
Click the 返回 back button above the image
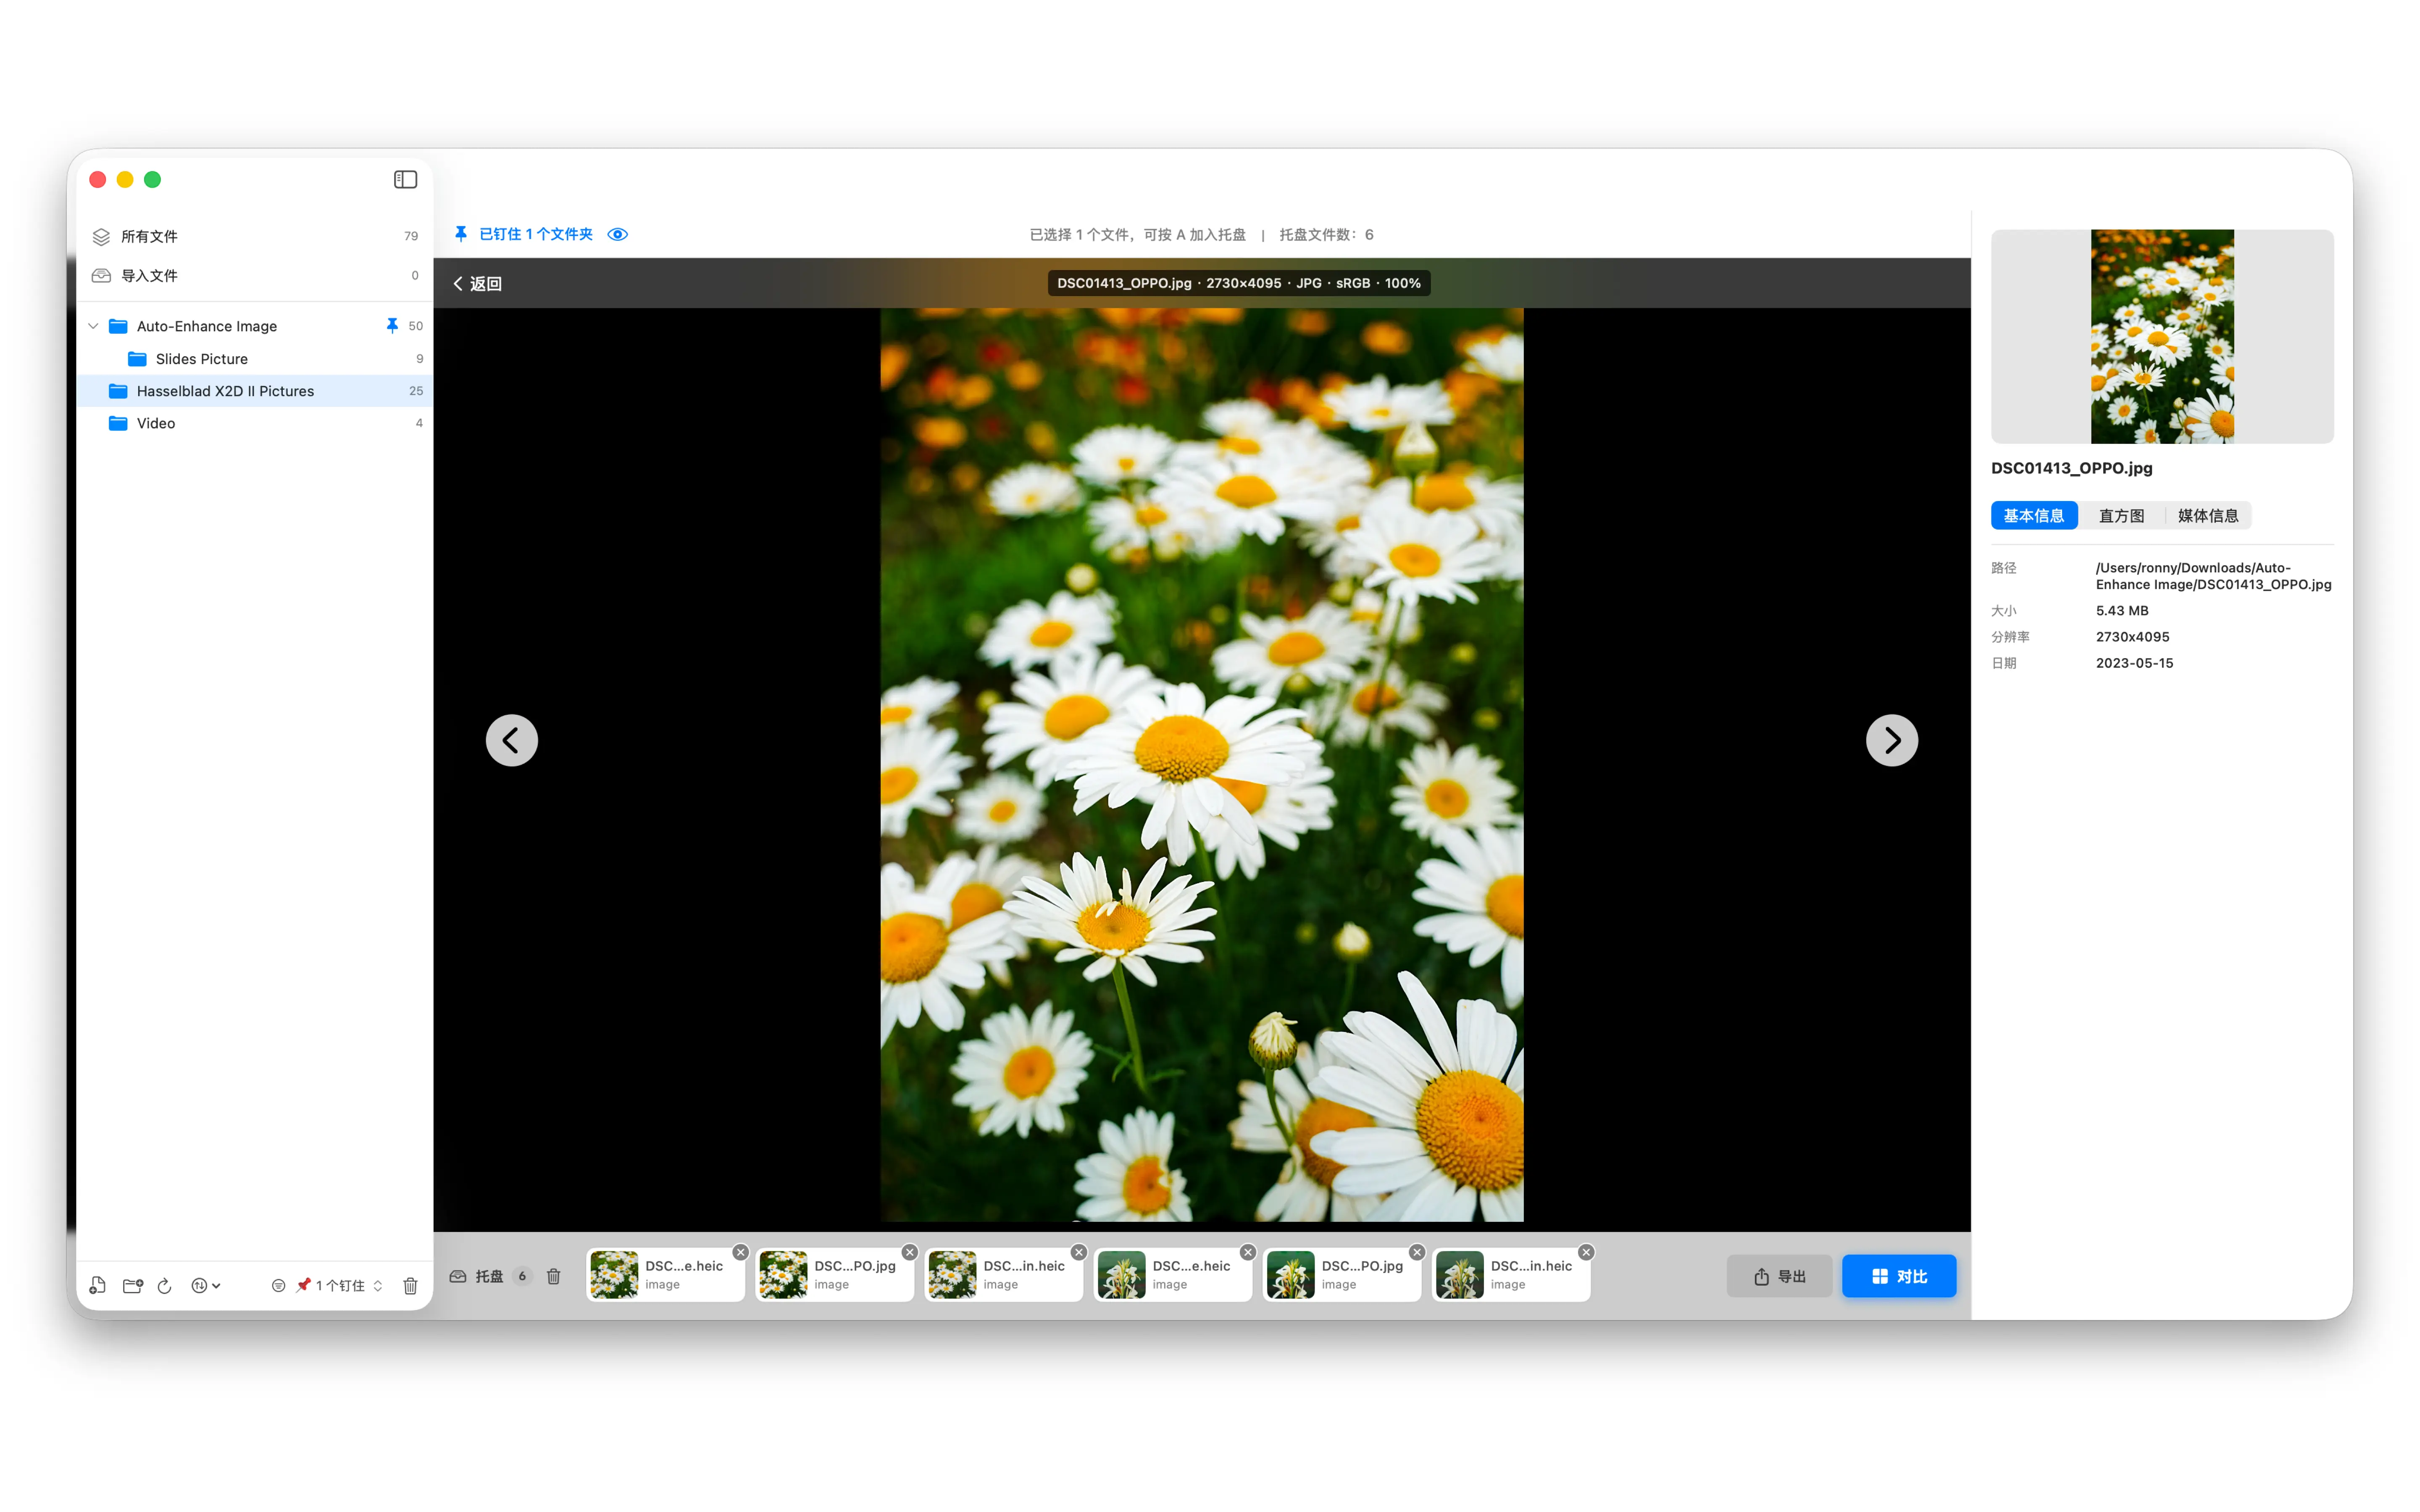click(476, 283)
